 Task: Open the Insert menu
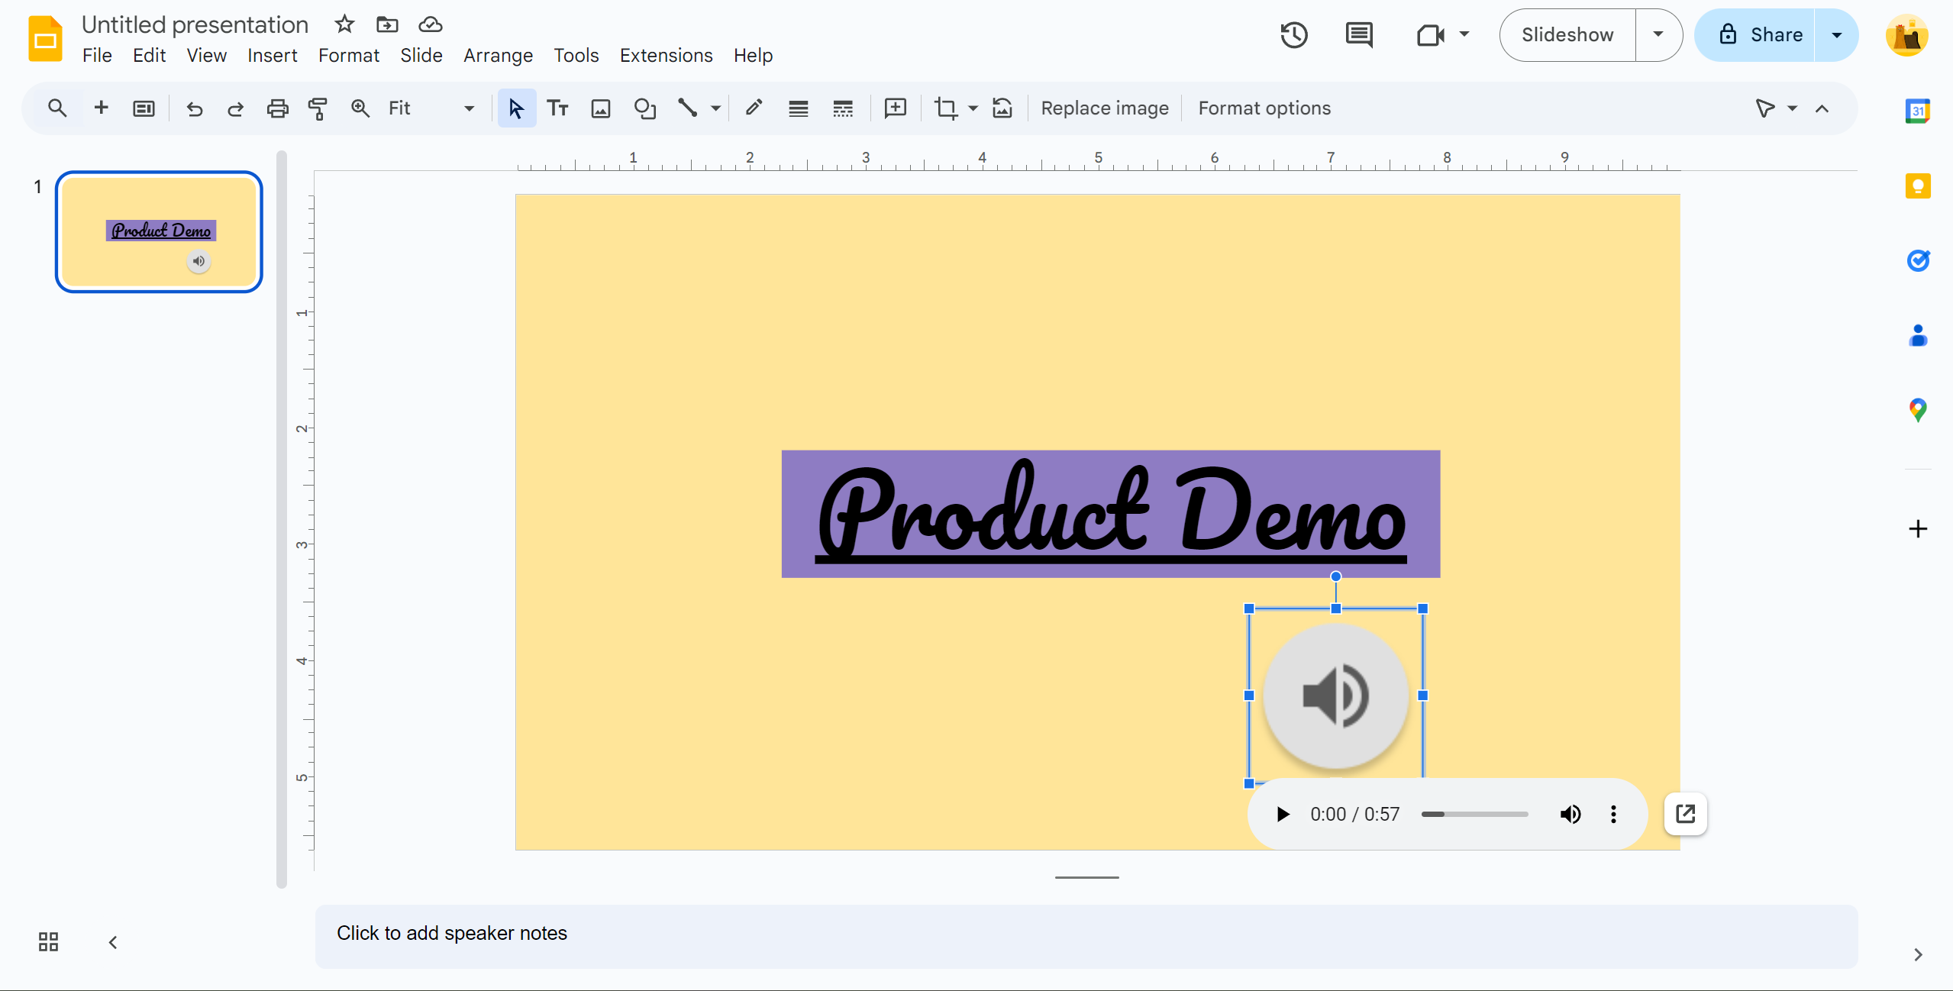coord(272,56)
